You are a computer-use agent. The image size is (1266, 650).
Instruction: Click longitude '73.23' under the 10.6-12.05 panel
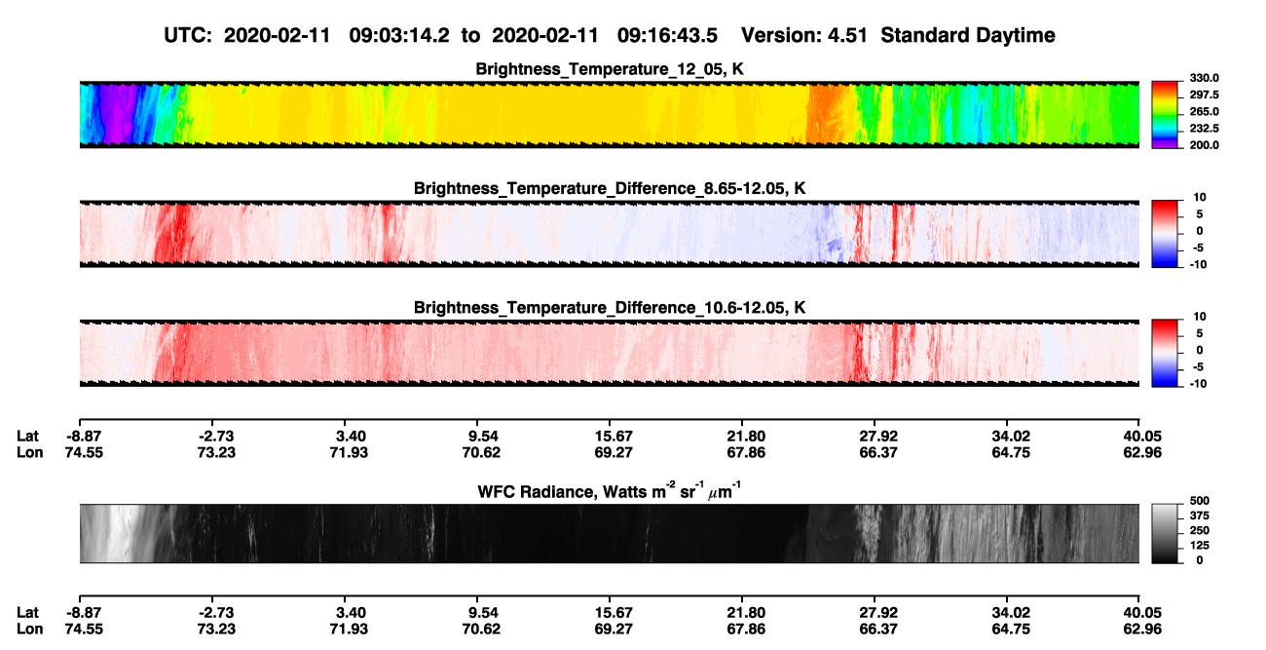(x=217, y=451)
